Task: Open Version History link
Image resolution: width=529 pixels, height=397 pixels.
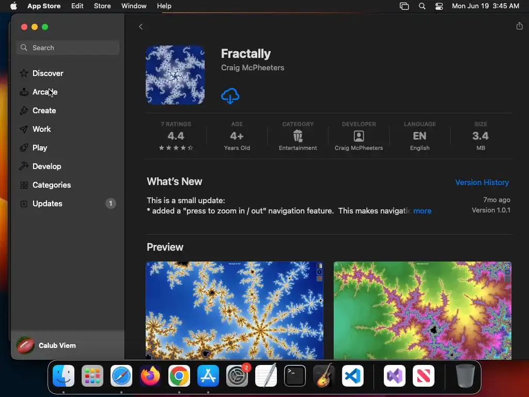Action: coord(482,182)
